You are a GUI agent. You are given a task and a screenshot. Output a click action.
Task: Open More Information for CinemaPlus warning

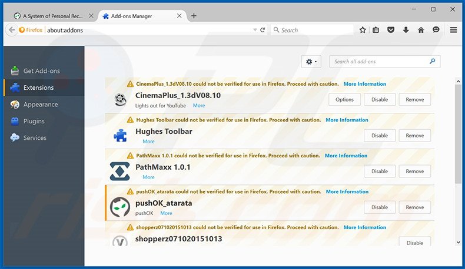(x=365, y=84)
